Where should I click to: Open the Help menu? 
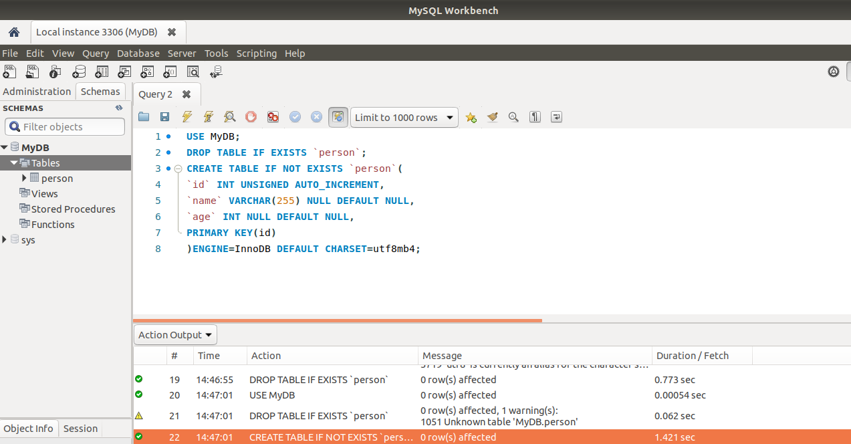[x=295, y=53]
